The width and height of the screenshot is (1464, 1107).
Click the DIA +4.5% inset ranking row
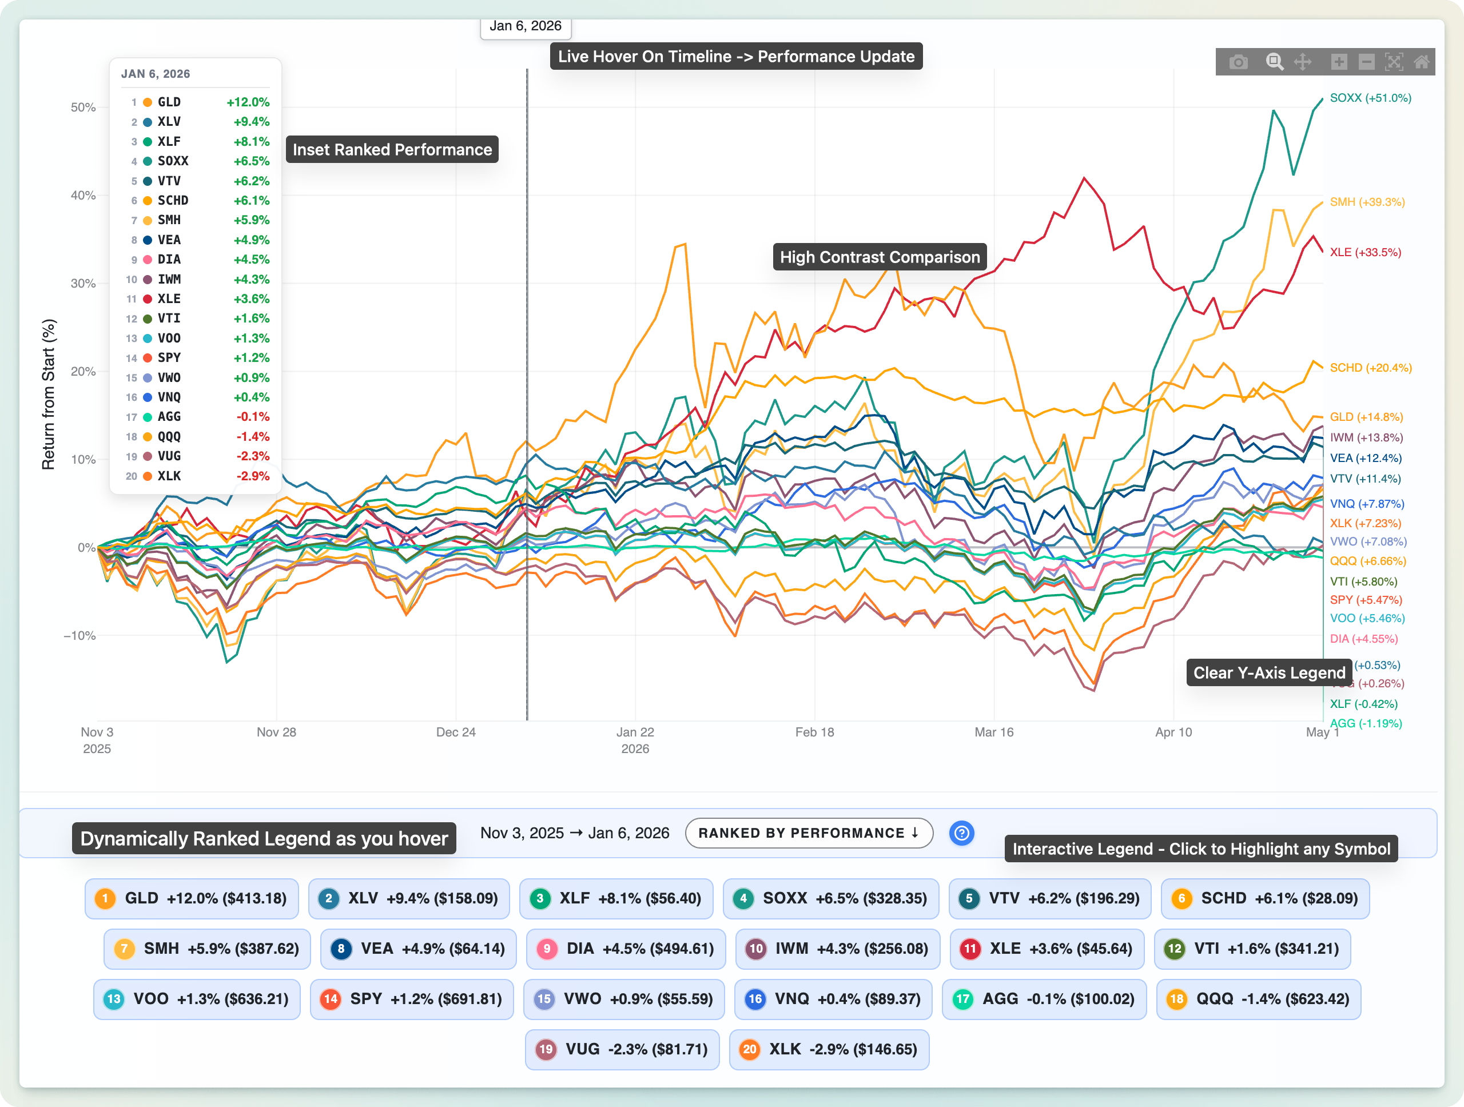[x=196, y=260]
